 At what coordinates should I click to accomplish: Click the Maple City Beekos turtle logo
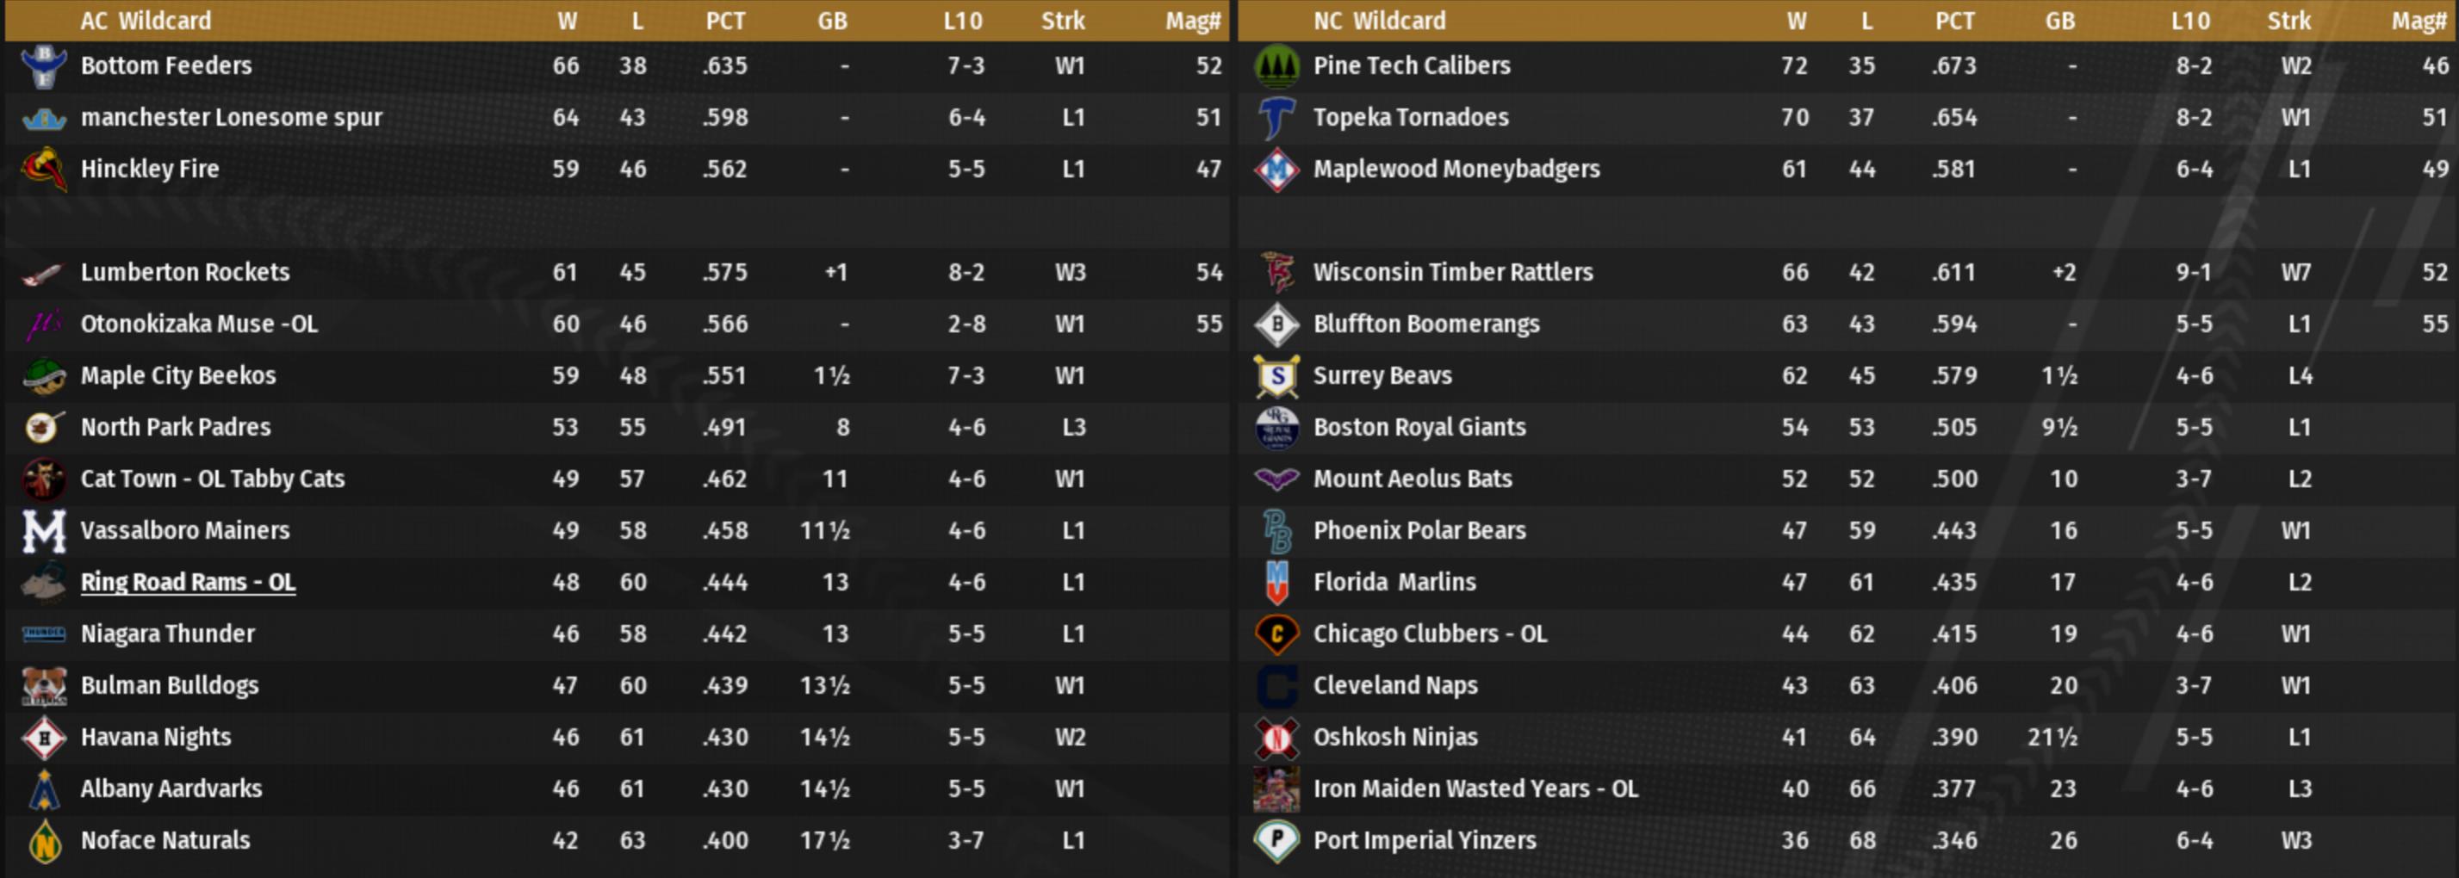pos(44,376)
